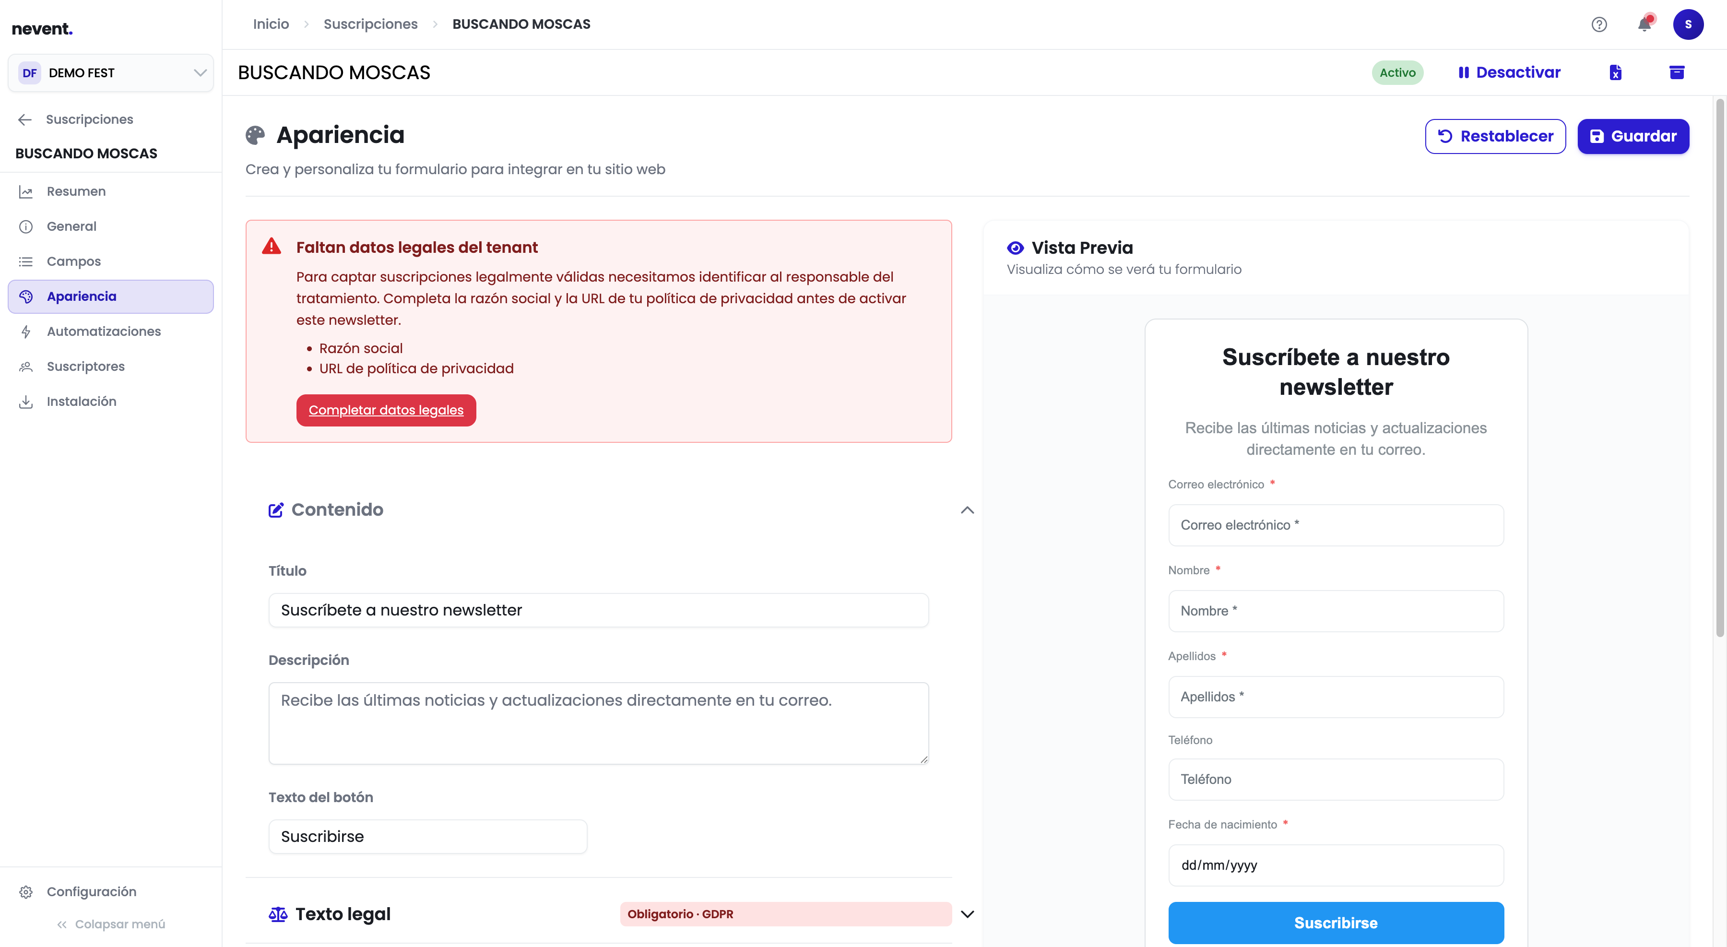Click the Resumen chart icon

pyautogui.click(x=25, y=192)
